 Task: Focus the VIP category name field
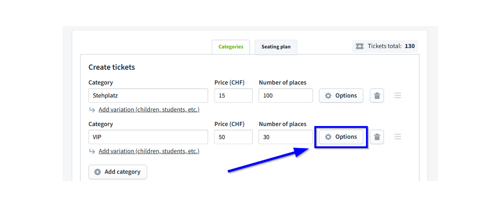148,137
